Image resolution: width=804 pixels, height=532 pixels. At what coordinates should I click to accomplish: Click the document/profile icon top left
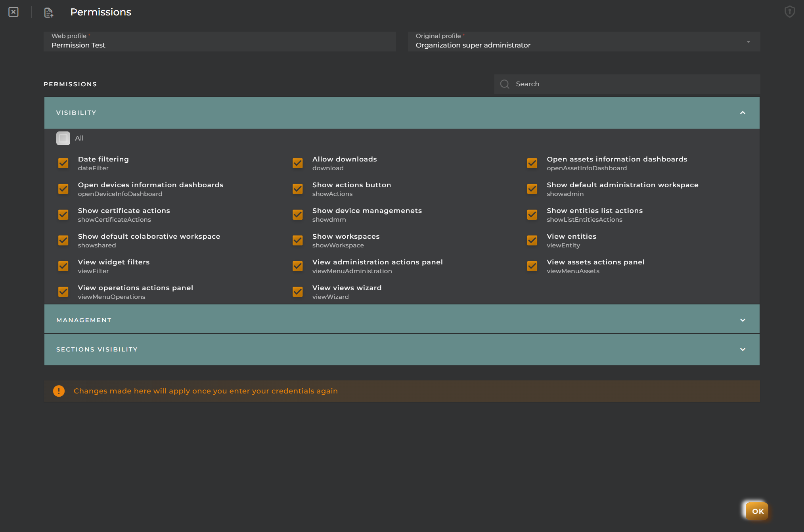coord(48,12)
